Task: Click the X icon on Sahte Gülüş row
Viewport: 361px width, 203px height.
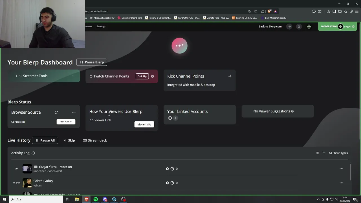Action: (167, 183)
